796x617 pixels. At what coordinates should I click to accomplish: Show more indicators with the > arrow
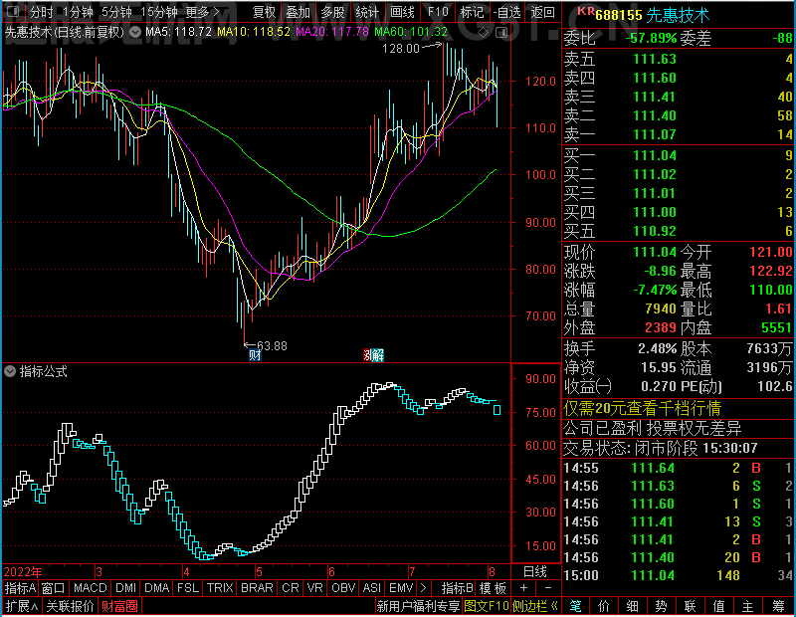(x=423, y=588)
